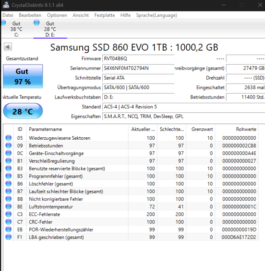This screenshot has width=265, height=271.
Task: Click raw value 000000000027
Action: [239, 161]
